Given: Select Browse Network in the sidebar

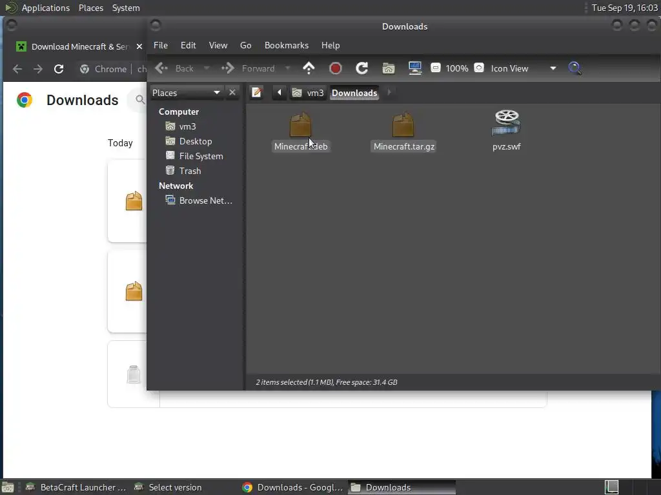Looking at the screenshot, I should 205,200.
